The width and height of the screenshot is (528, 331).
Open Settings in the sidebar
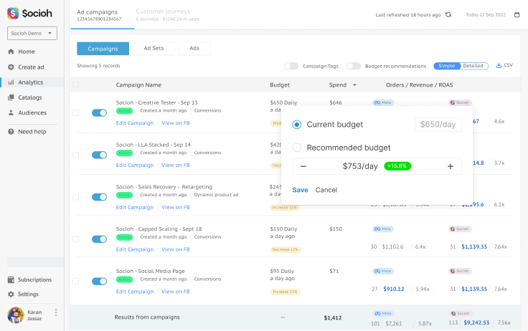coord(28,294)
